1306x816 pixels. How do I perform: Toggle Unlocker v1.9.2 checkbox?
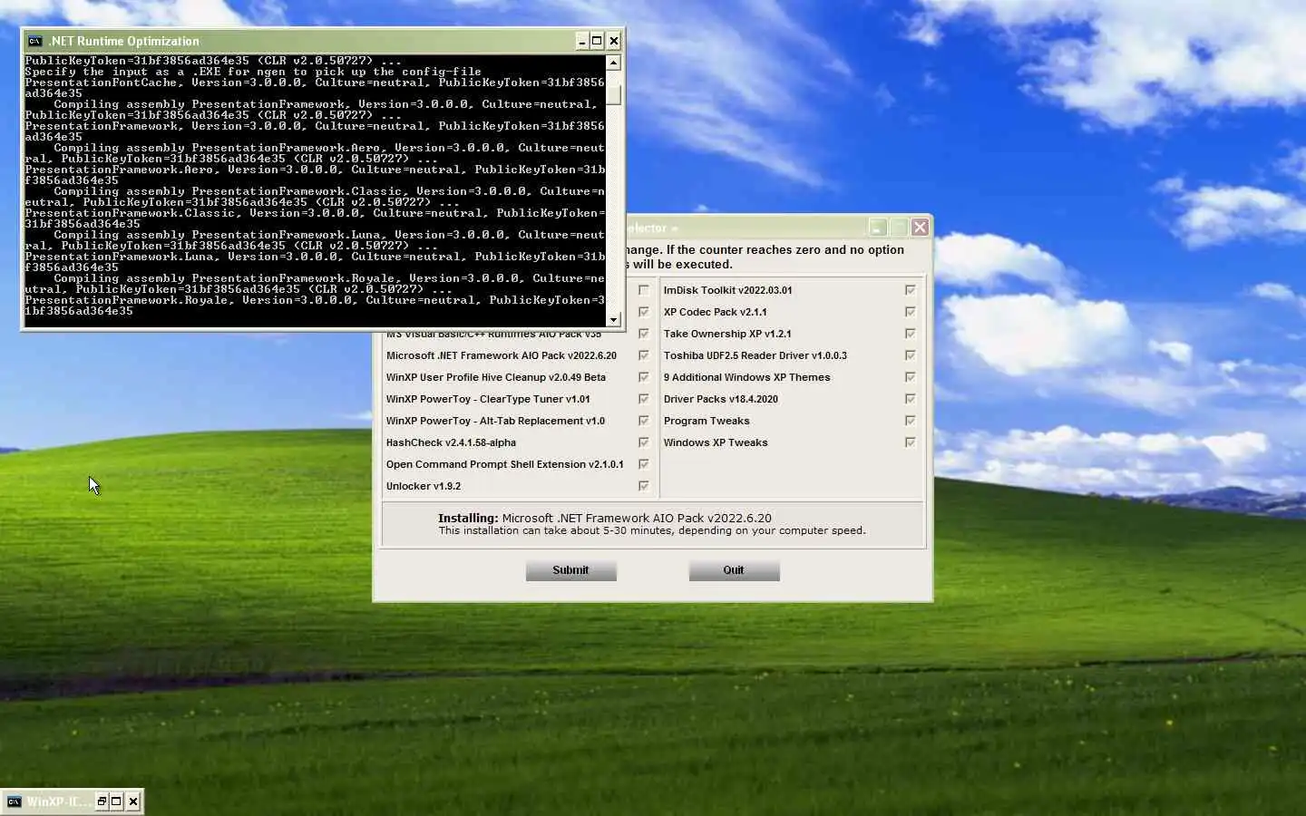coord(644,486)
